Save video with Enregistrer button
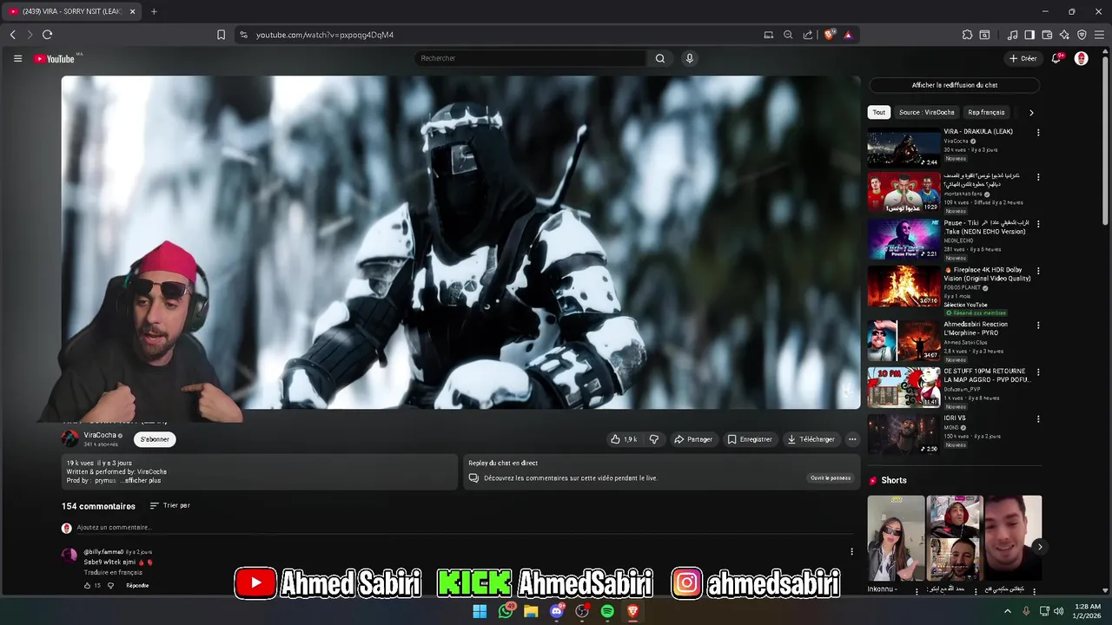Viewport: 1112px width, 625px height. 750,439
